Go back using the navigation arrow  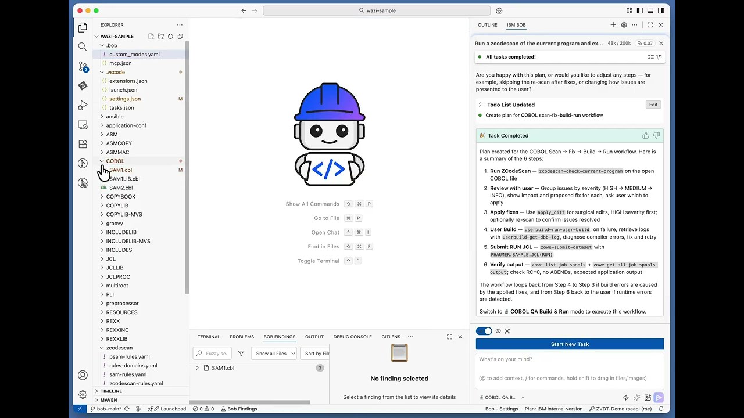click(x=244, y=10)
